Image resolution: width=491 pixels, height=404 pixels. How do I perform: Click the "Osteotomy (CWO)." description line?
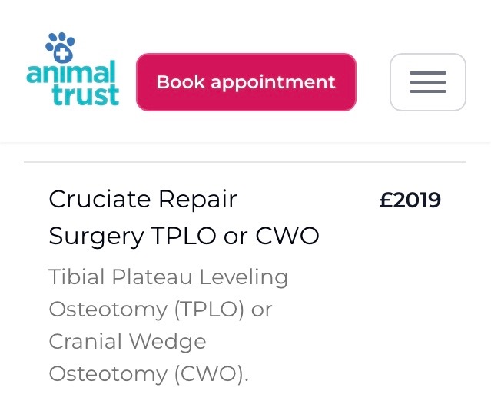tap(149, 373)
